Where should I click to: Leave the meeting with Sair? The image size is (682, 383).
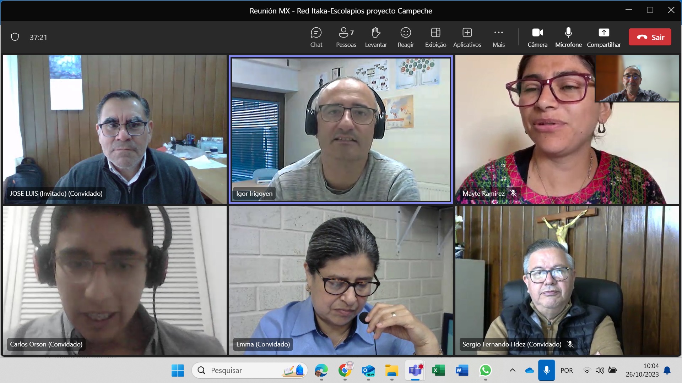[650, 37]
